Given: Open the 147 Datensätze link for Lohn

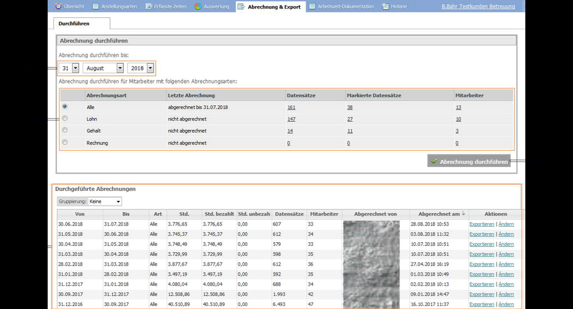Looking at the screenshot, I should point(291,119).
